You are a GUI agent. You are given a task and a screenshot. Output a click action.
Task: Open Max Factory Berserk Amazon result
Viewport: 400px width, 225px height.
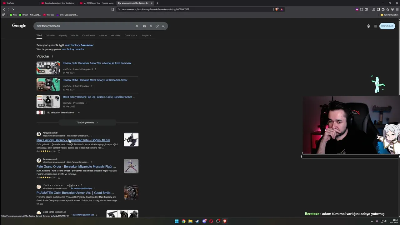[x=73, y=140]
